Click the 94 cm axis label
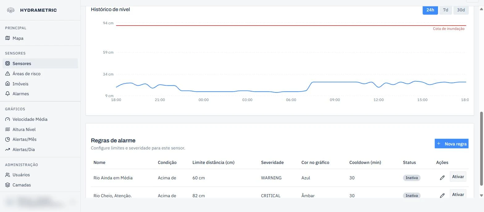This screenshot has height=212, width=484. pos(108,23)
